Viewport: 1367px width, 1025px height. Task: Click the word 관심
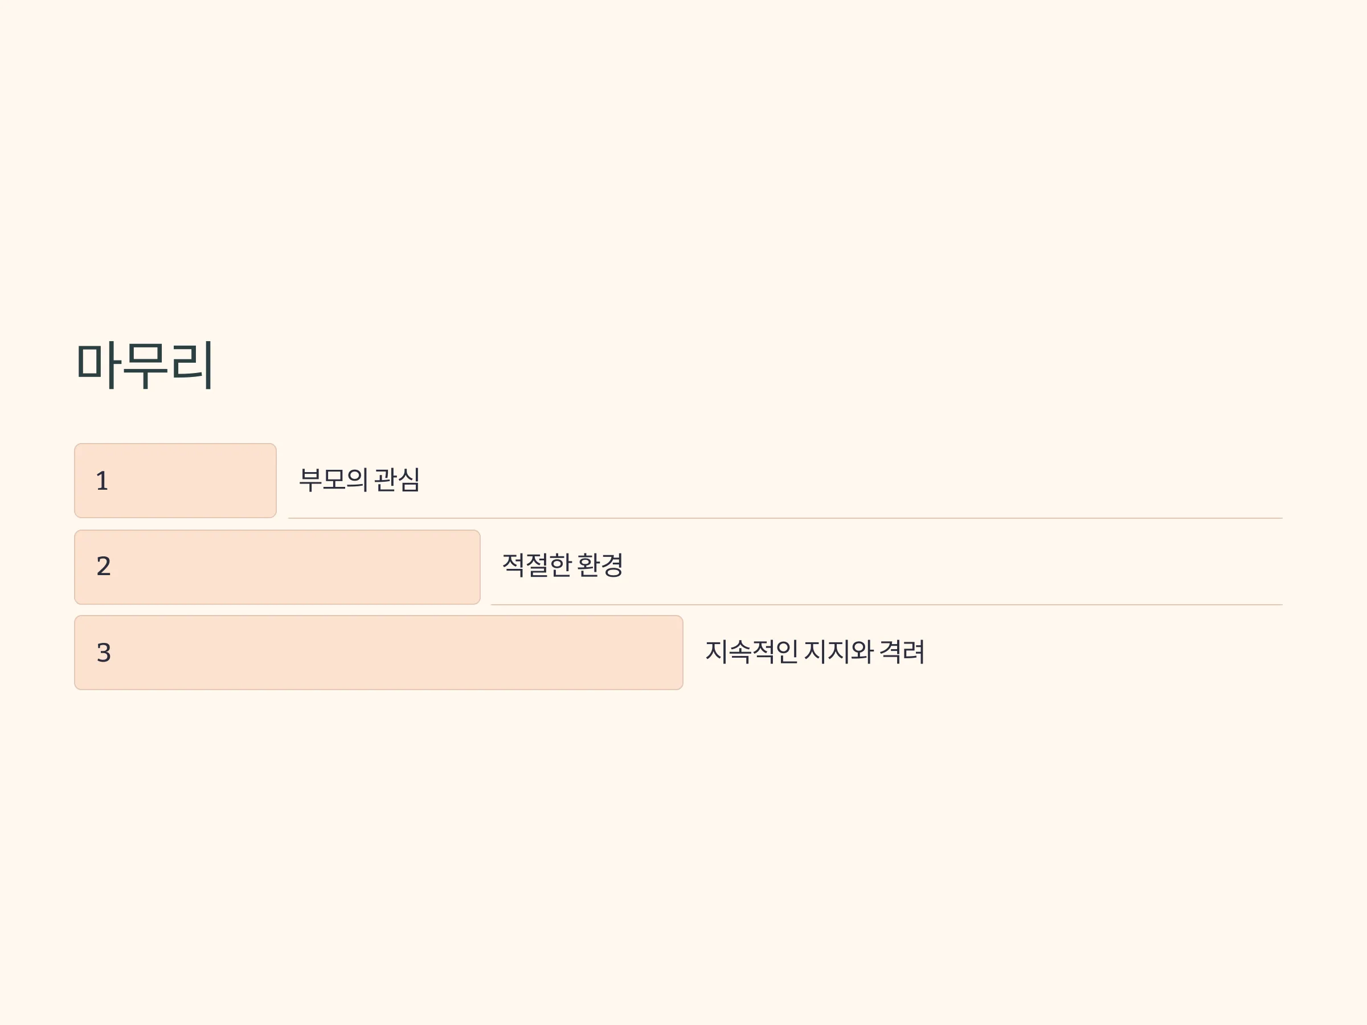click(x=398, y=479)
